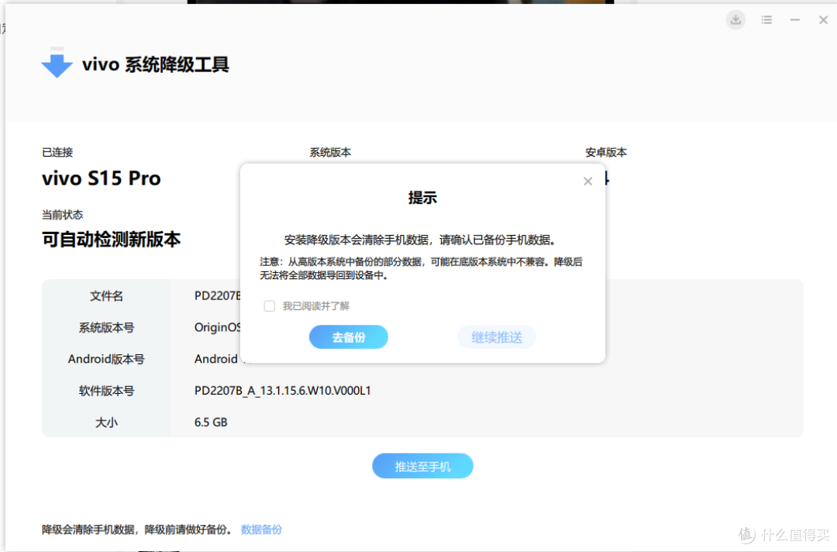Click the 可自动检测新版本 status text
Screen dimensions: 837x552
pos(112,239)
